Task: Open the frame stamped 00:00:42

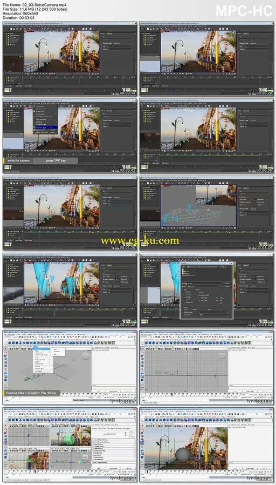Action: point(70,136)
